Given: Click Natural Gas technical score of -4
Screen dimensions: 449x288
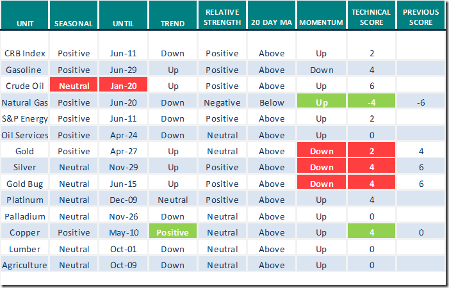Looking at the screenshot, I should coord(371,102).
